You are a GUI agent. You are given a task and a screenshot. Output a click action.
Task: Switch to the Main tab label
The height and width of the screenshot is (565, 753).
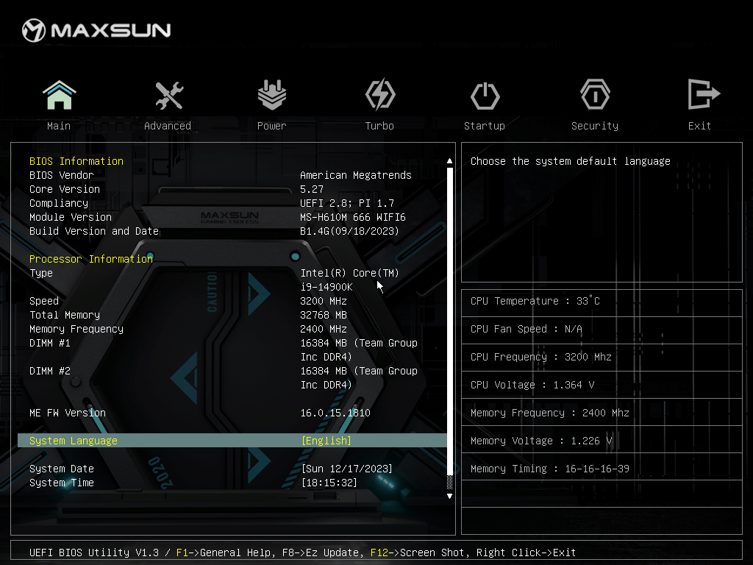coord(59,126)
